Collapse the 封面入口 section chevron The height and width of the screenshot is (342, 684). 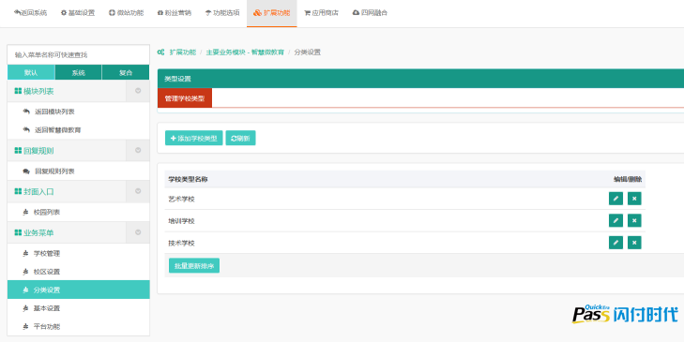(138, 191)
